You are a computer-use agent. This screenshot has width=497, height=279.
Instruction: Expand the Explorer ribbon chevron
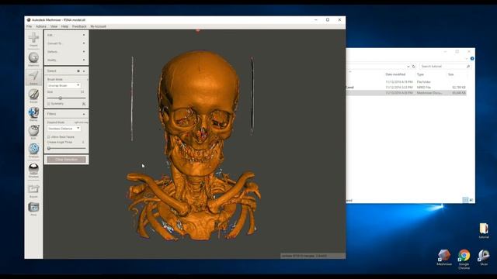[x=467, y=59]
